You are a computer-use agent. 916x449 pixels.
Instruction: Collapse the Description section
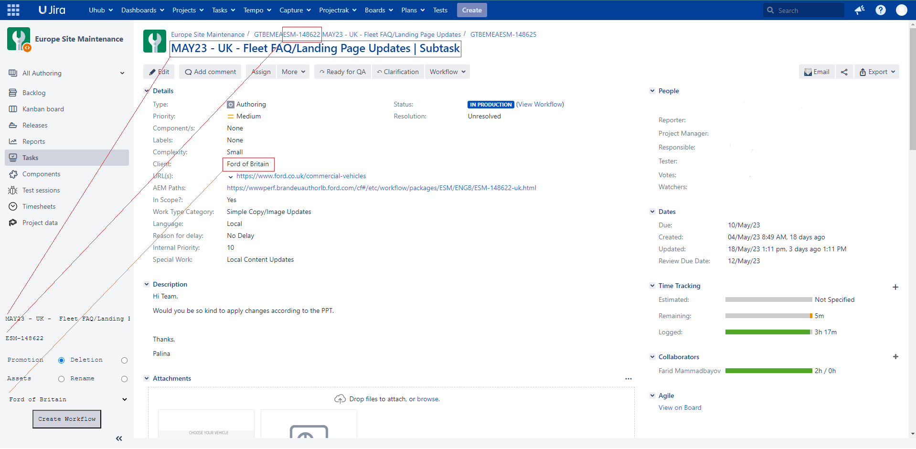(147, 284)
